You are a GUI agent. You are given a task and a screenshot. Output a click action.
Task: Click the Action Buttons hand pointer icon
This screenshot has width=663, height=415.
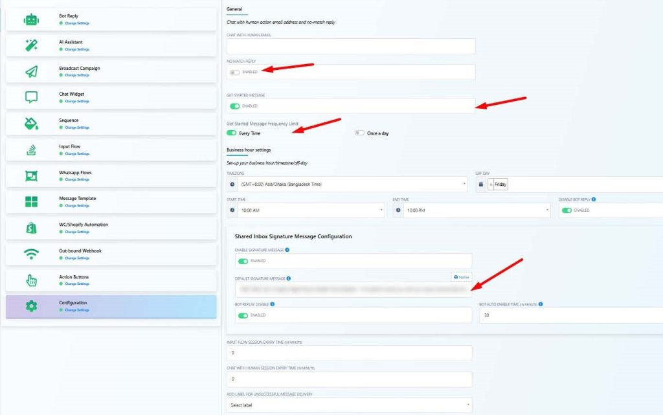click(x=31, y=280)
